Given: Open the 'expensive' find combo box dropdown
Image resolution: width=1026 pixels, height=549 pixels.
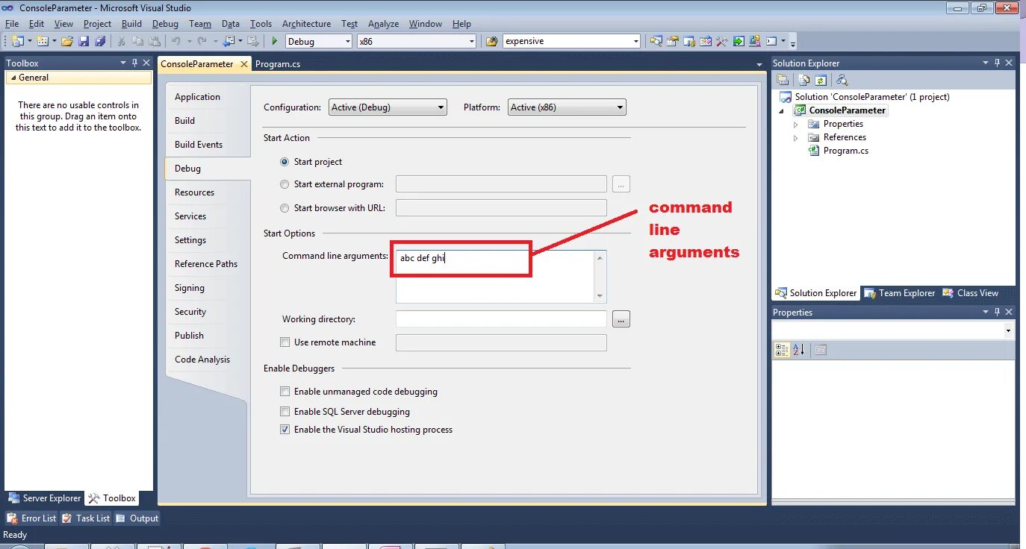Looking at the screenshot, I should click(x=635, y=41).
